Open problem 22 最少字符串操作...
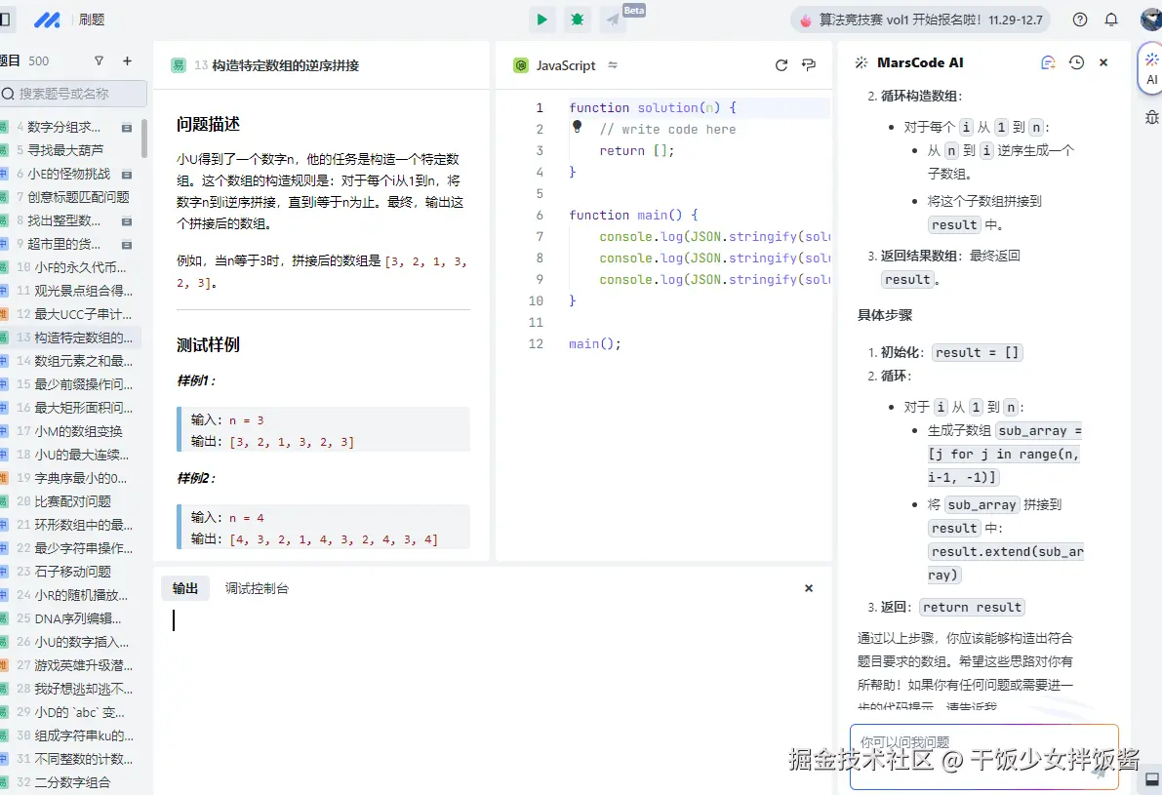1162x795 pixels. [83, 548]
